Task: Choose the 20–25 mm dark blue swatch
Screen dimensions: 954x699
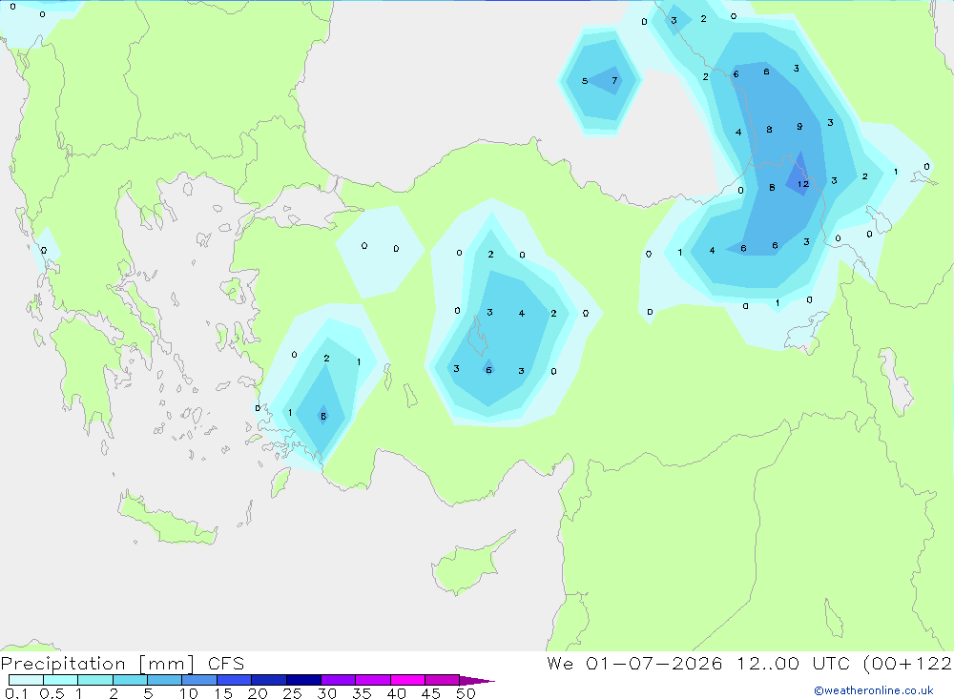Action: pos(268,680)
